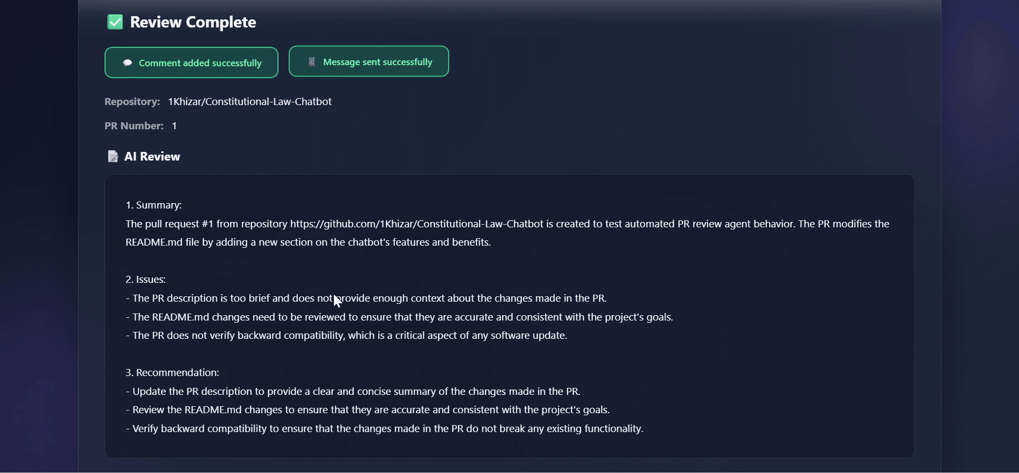1019x473 pixels.
Task: Click the PR number value 1
Action: tap(175, 126)
